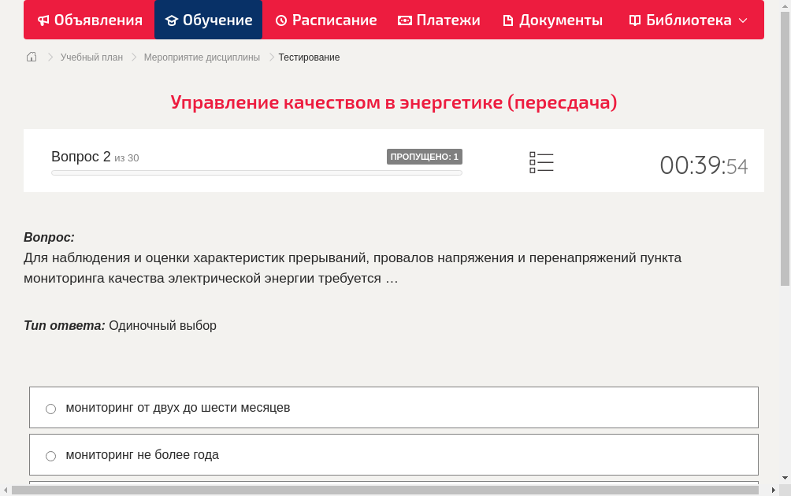Click the book icon next to Библиотека
Viewport: 791px width, 496px height.
[x=633, y=20]
